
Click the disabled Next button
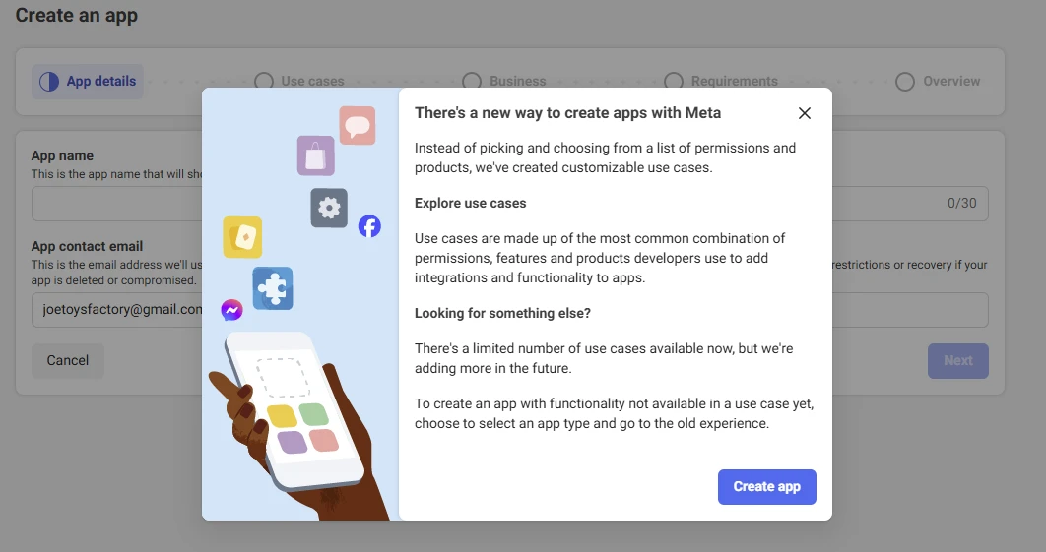[x=958, y=361]
